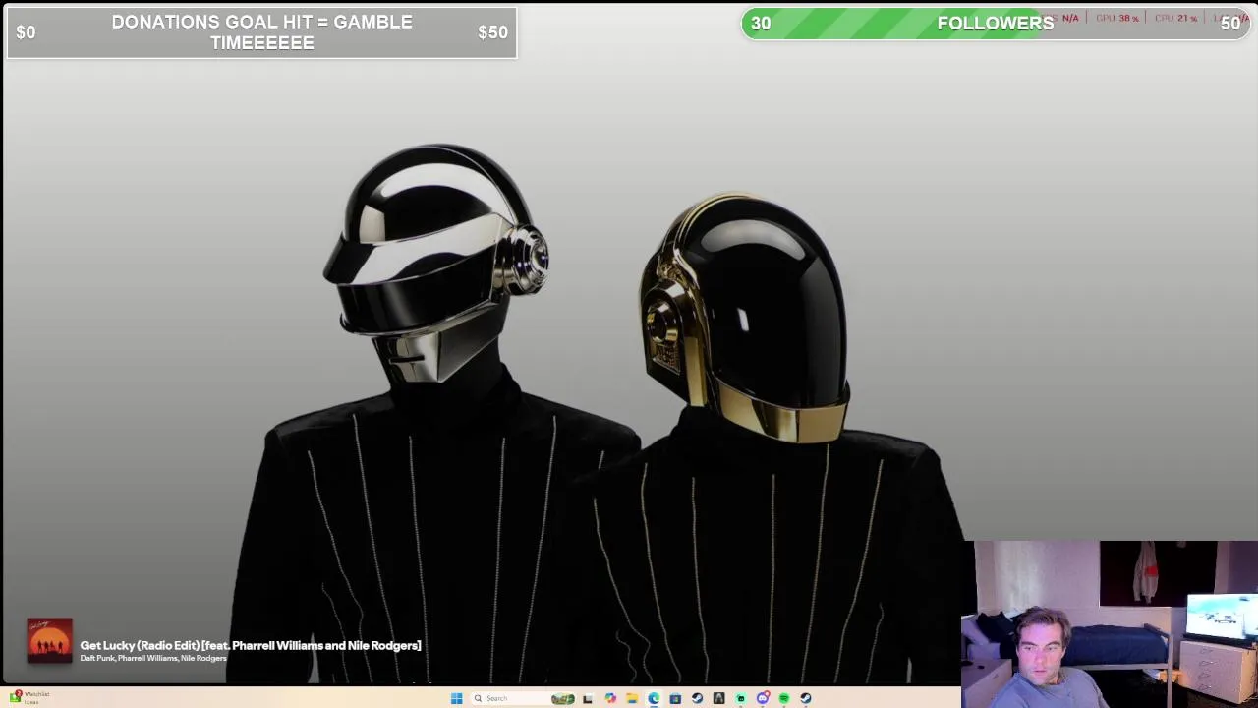Open File Explorer from the taskbar
The image size is (1258, 708).
coord(632,698)
